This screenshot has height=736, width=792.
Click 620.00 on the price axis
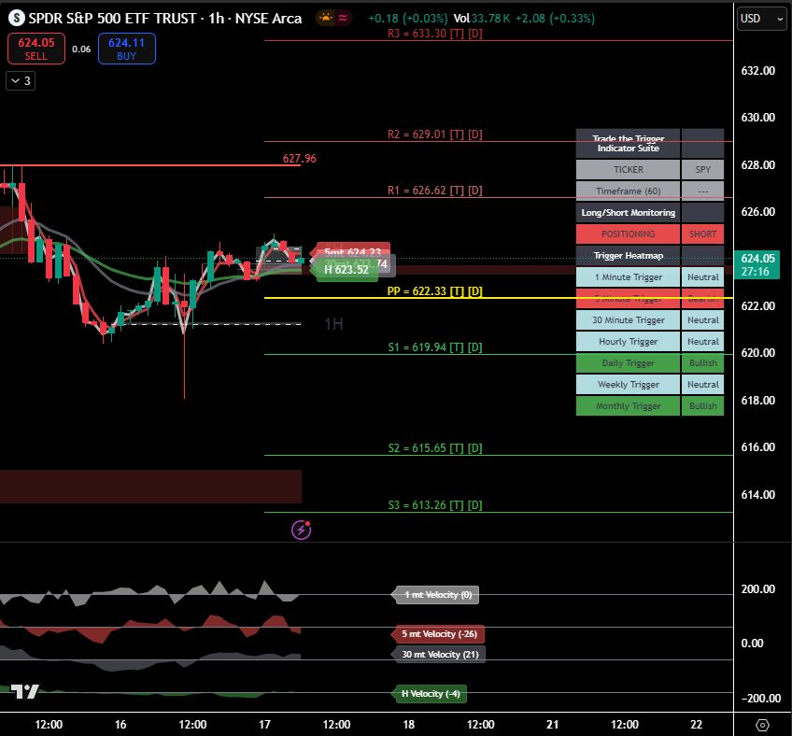757,353
